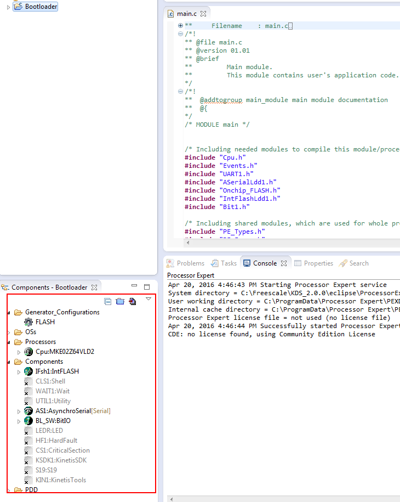Click the Generate Processor Expert Code icon
This screenshot has height=502, width=400.
point(133,301)
